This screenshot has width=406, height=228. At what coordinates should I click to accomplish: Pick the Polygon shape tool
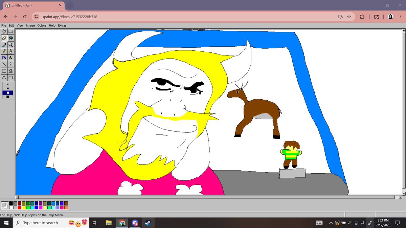click(x=10, y=71)
